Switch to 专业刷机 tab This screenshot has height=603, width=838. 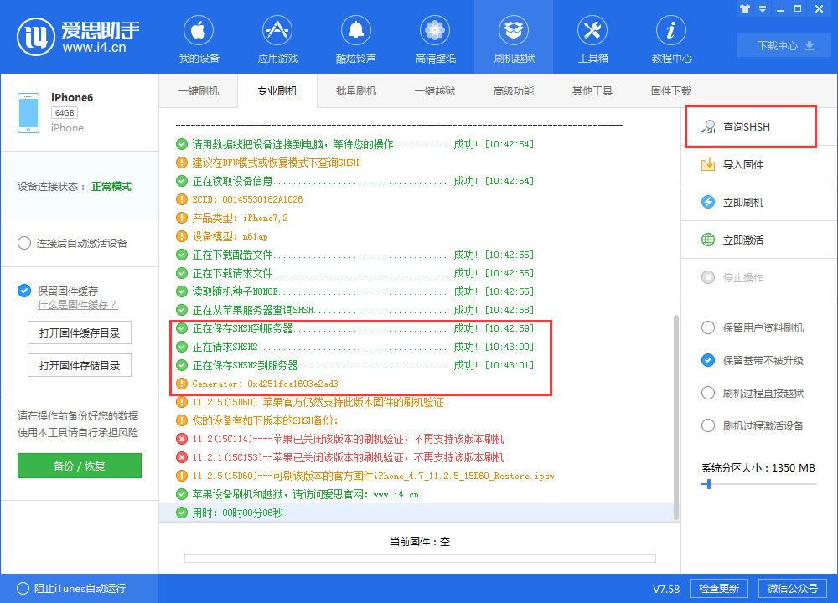point(277,90)
